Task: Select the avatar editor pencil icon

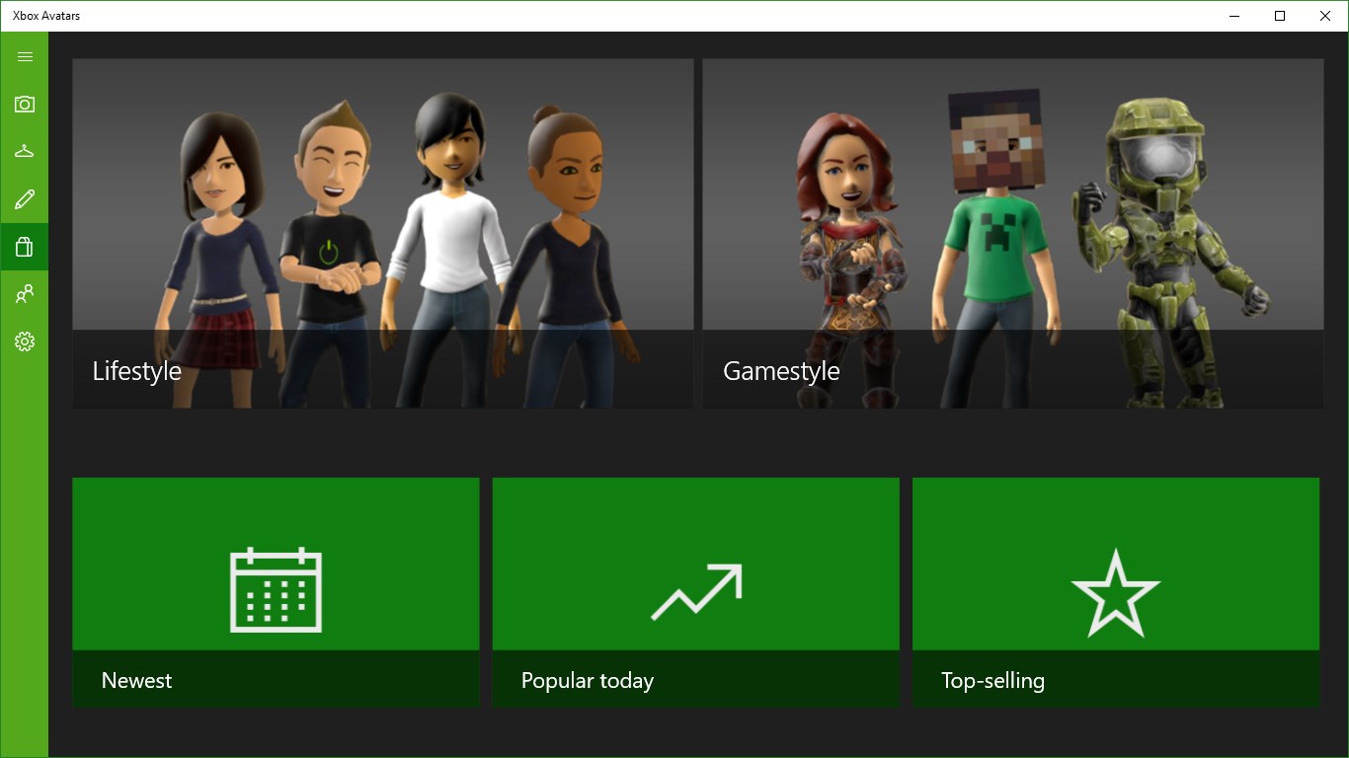Action: click(25, 198)
